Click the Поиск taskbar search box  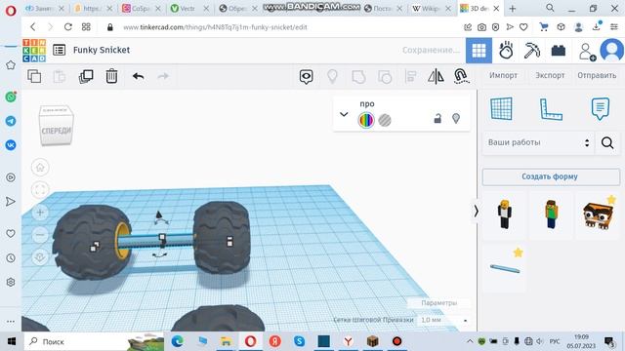point(94,341)
